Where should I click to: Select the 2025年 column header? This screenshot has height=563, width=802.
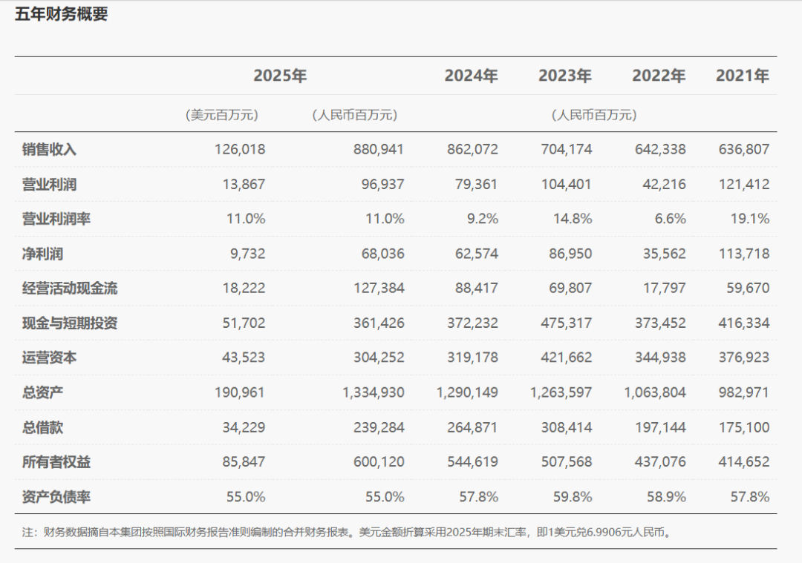tap(280, 76)
